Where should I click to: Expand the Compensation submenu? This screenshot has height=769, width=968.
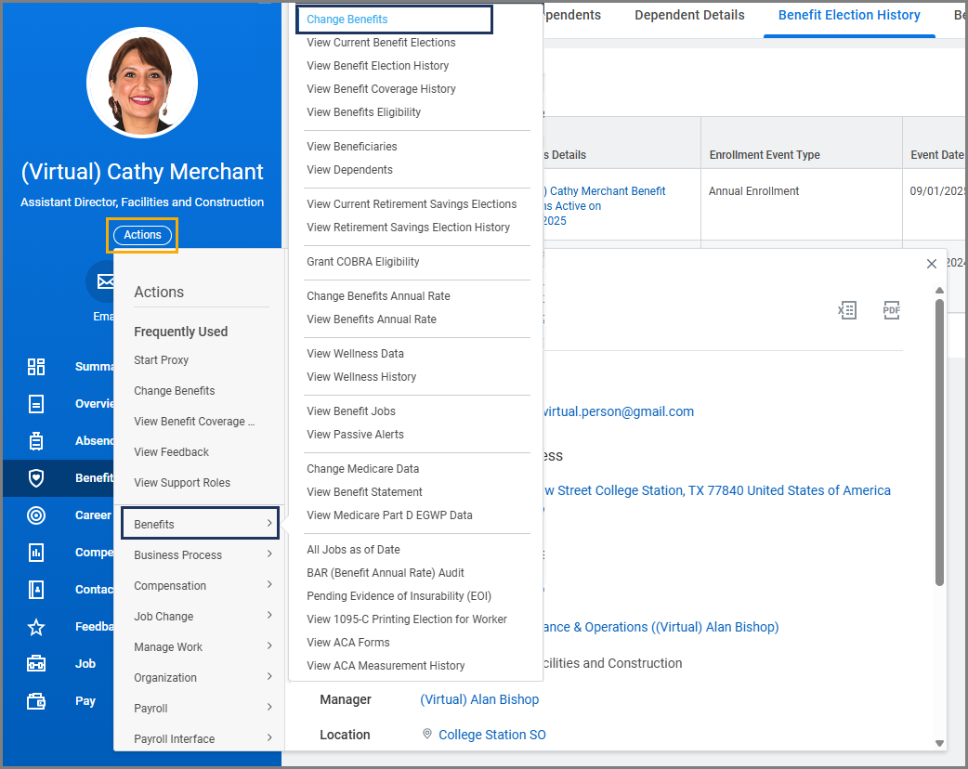(200, 585)
